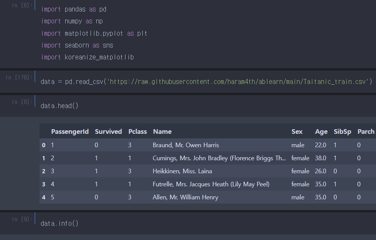
Task: Click the Age value 22.0
Action: (320, 145)
